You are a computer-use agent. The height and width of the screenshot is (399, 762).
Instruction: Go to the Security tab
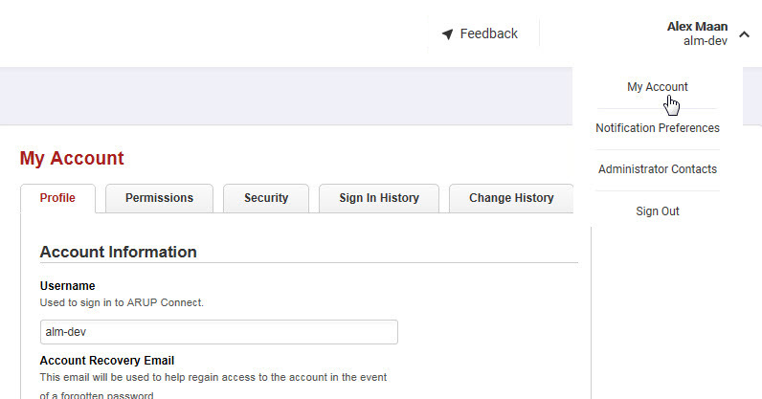pyautogui.click(x=266, y=198)
